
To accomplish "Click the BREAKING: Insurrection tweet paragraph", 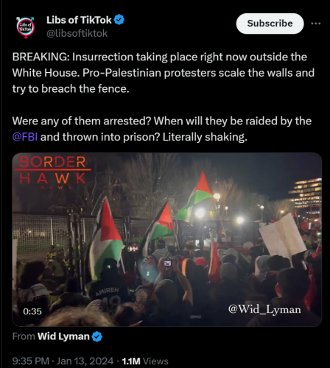I will pos(164,73).
